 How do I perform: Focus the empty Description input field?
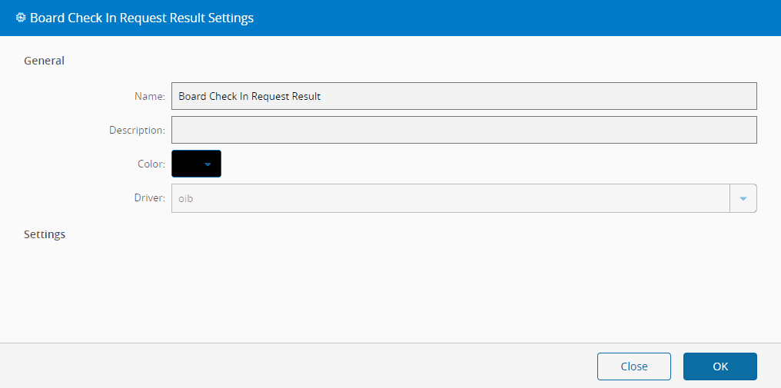[x=464, y=130]
